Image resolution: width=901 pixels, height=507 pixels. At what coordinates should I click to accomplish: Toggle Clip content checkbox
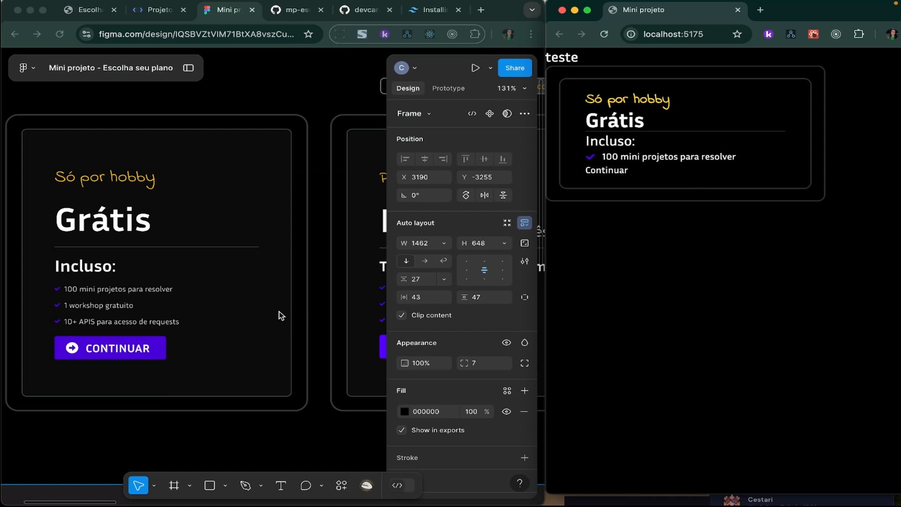[x=402, y=315]
